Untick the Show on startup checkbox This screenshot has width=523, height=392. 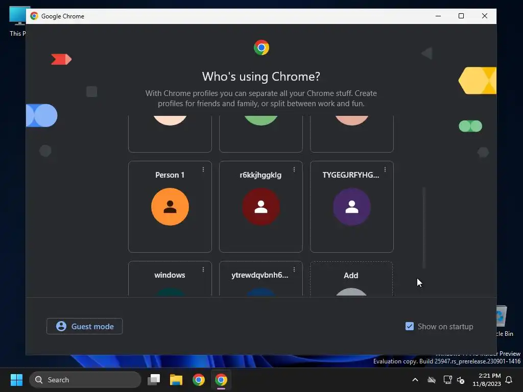pyautogui.click(x=409, y=326)
